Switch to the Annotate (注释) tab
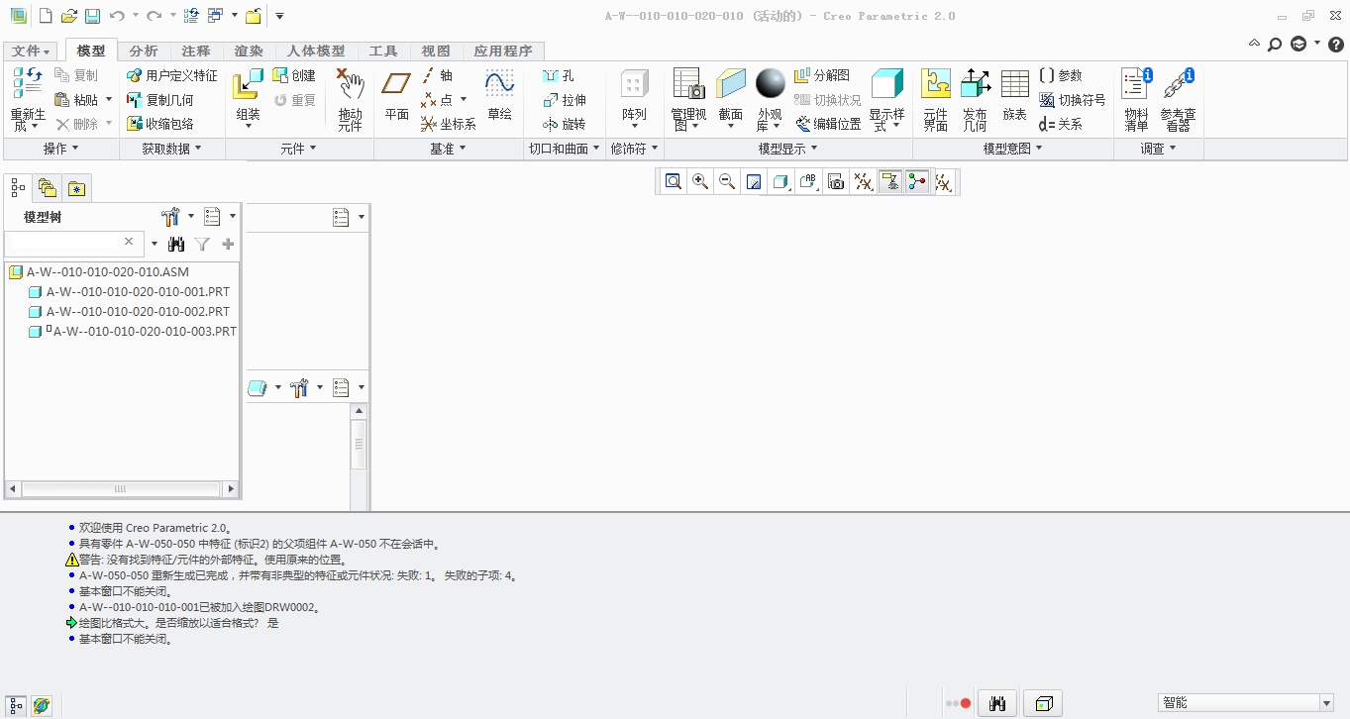 tap(196, 51)
